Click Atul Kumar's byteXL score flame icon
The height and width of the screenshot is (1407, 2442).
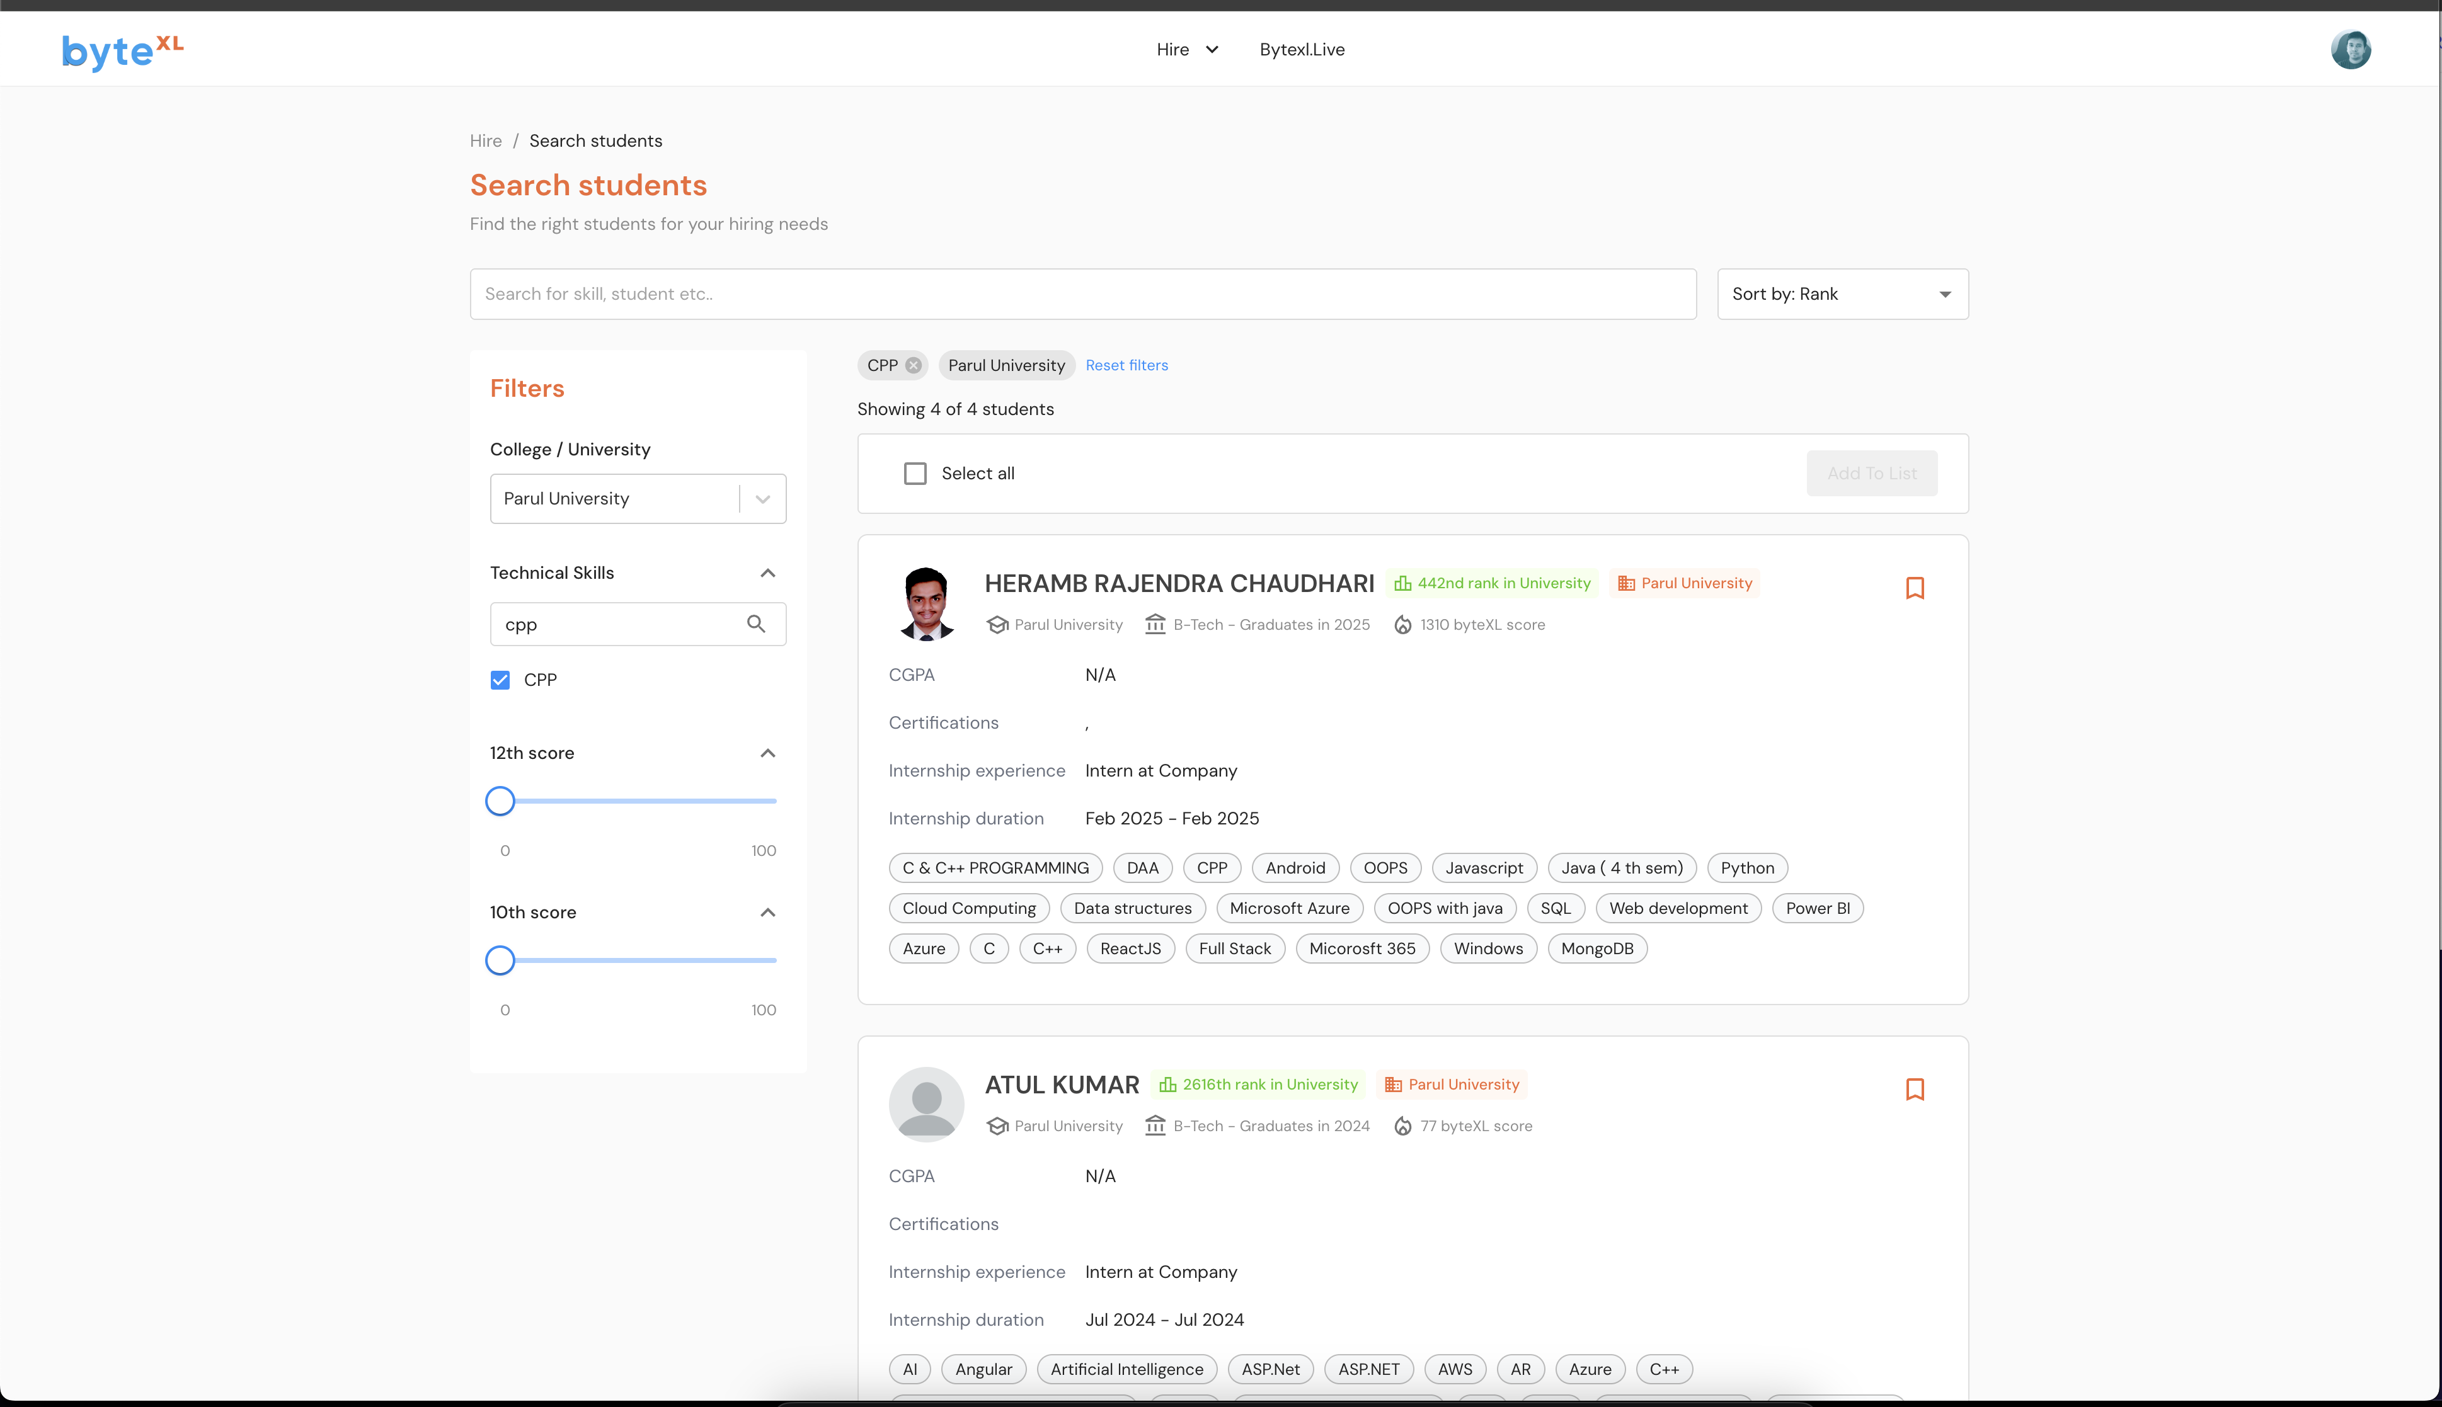[1402, 1126]
